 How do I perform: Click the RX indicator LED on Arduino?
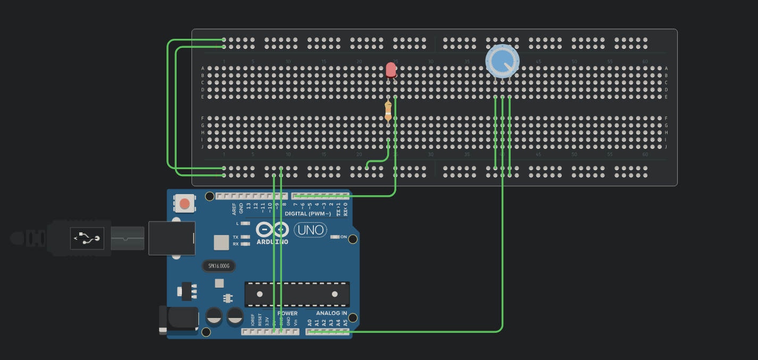[x=245, y=244]
